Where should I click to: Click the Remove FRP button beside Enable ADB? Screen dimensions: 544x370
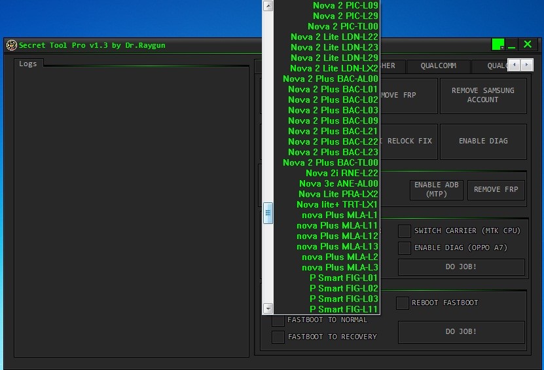click(x=496, y=189)
